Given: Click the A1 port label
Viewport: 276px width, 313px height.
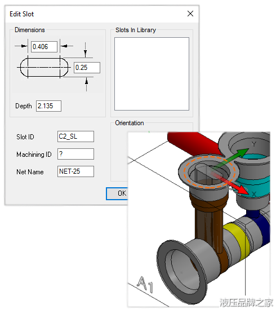Looking at the screenshot, I should [x=145, y=284].
